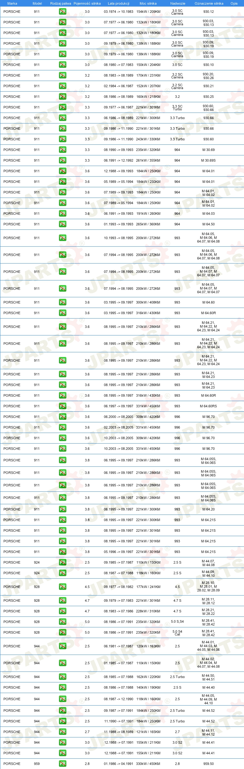Select the 5.0 S,S4 body cell

click(x=177, y=622)
